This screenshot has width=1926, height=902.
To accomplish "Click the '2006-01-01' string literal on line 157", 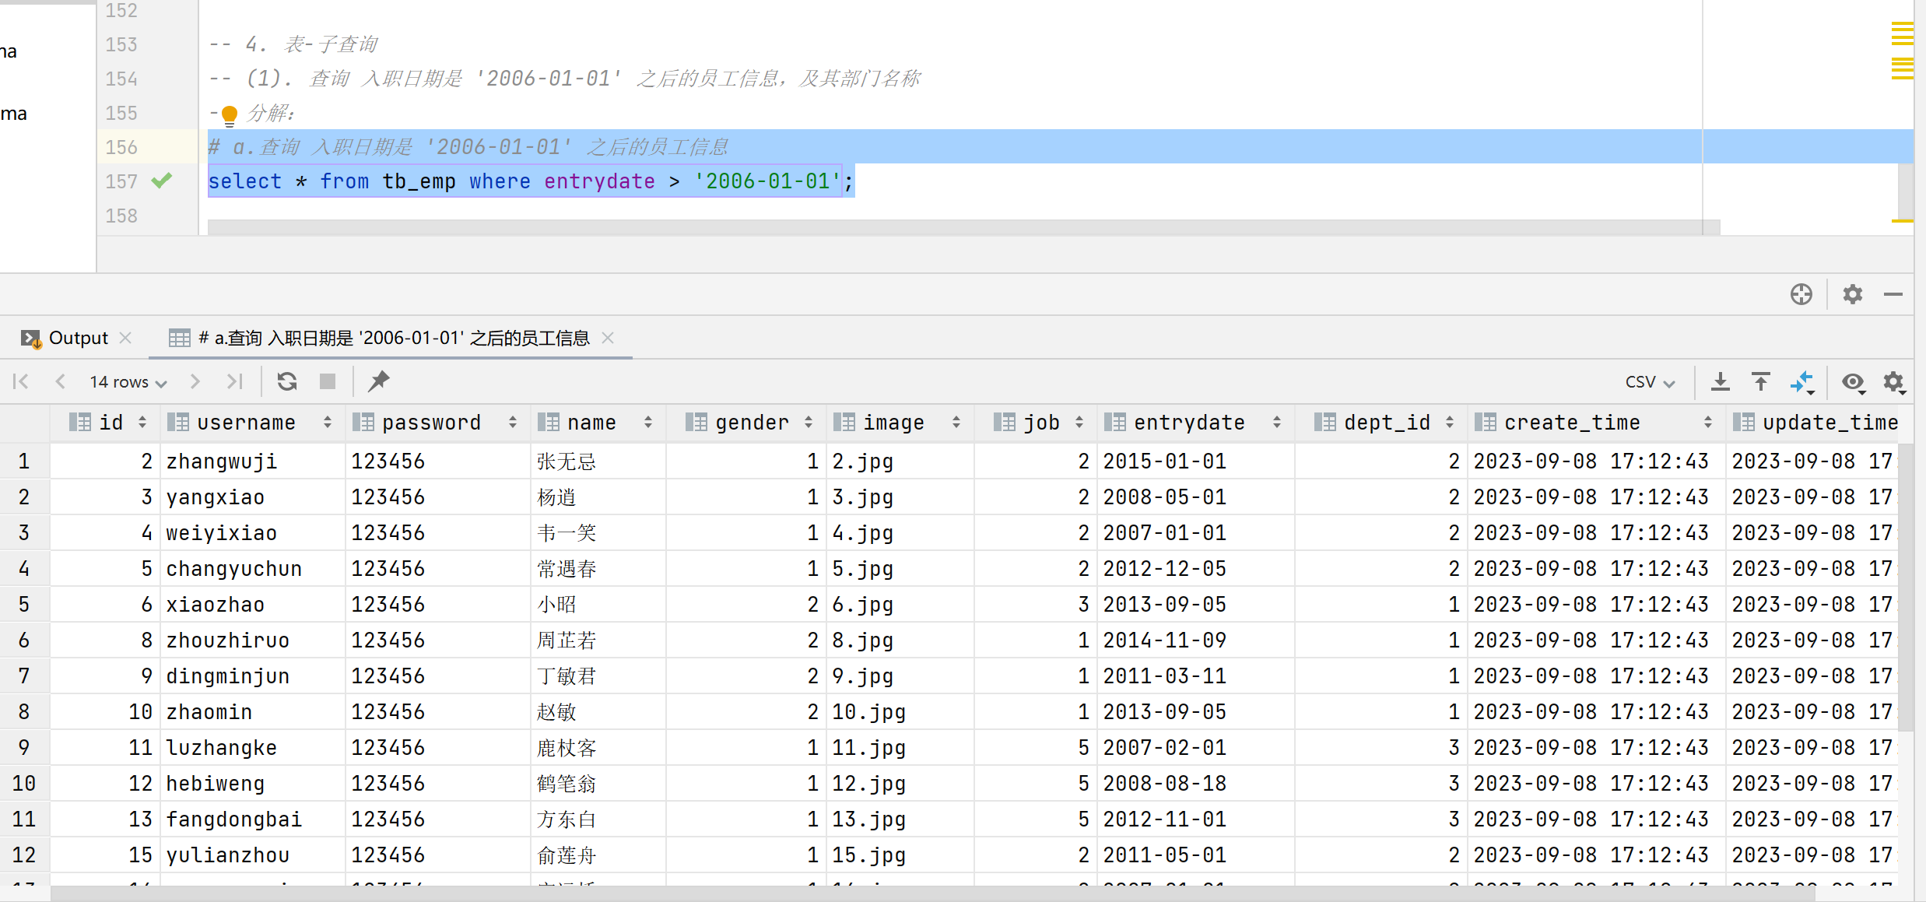I will tap(767, 181).
